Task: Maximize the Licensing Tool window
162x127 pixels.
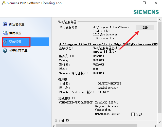Action: [144, 3]
